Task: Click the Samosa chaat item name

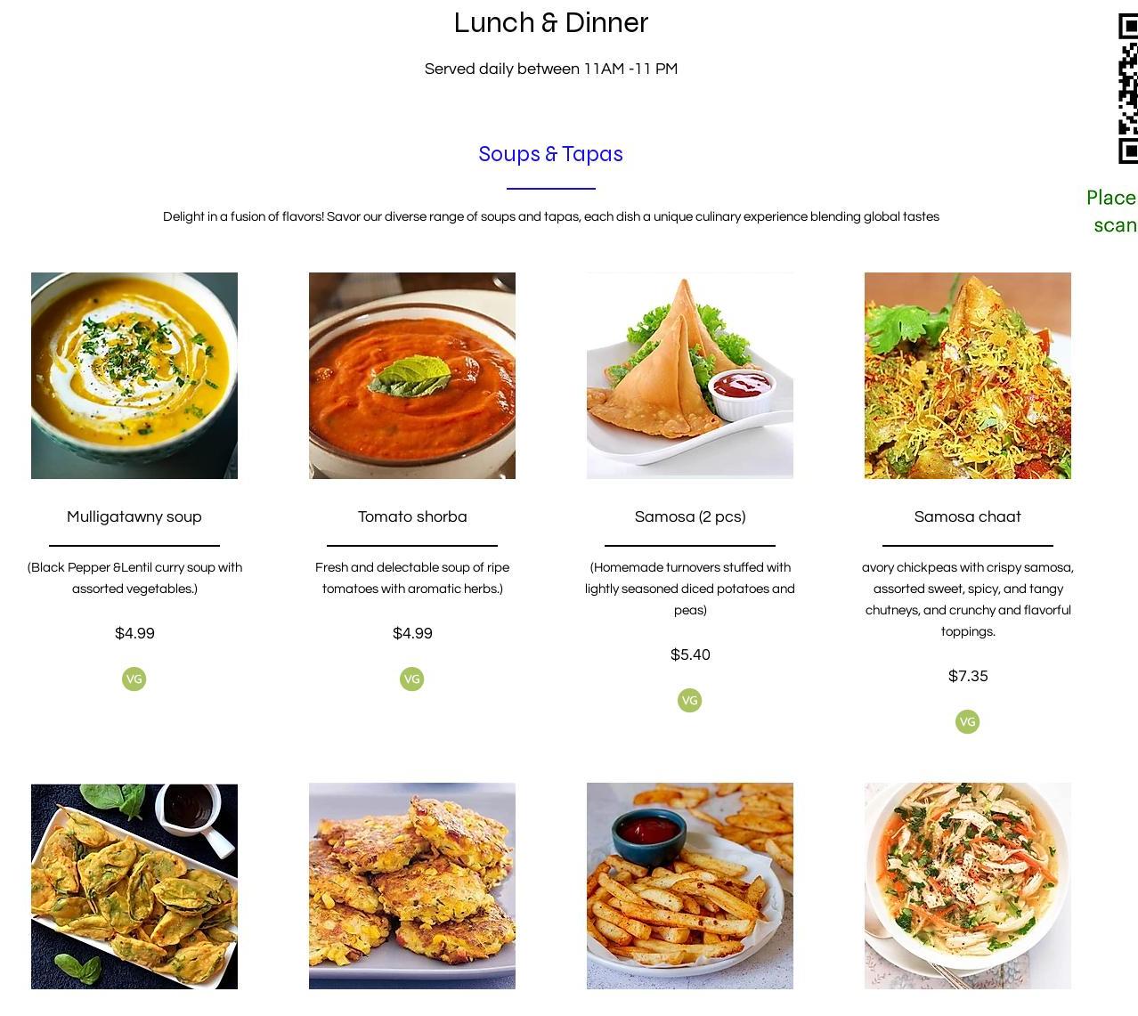Action: (968, 516)
